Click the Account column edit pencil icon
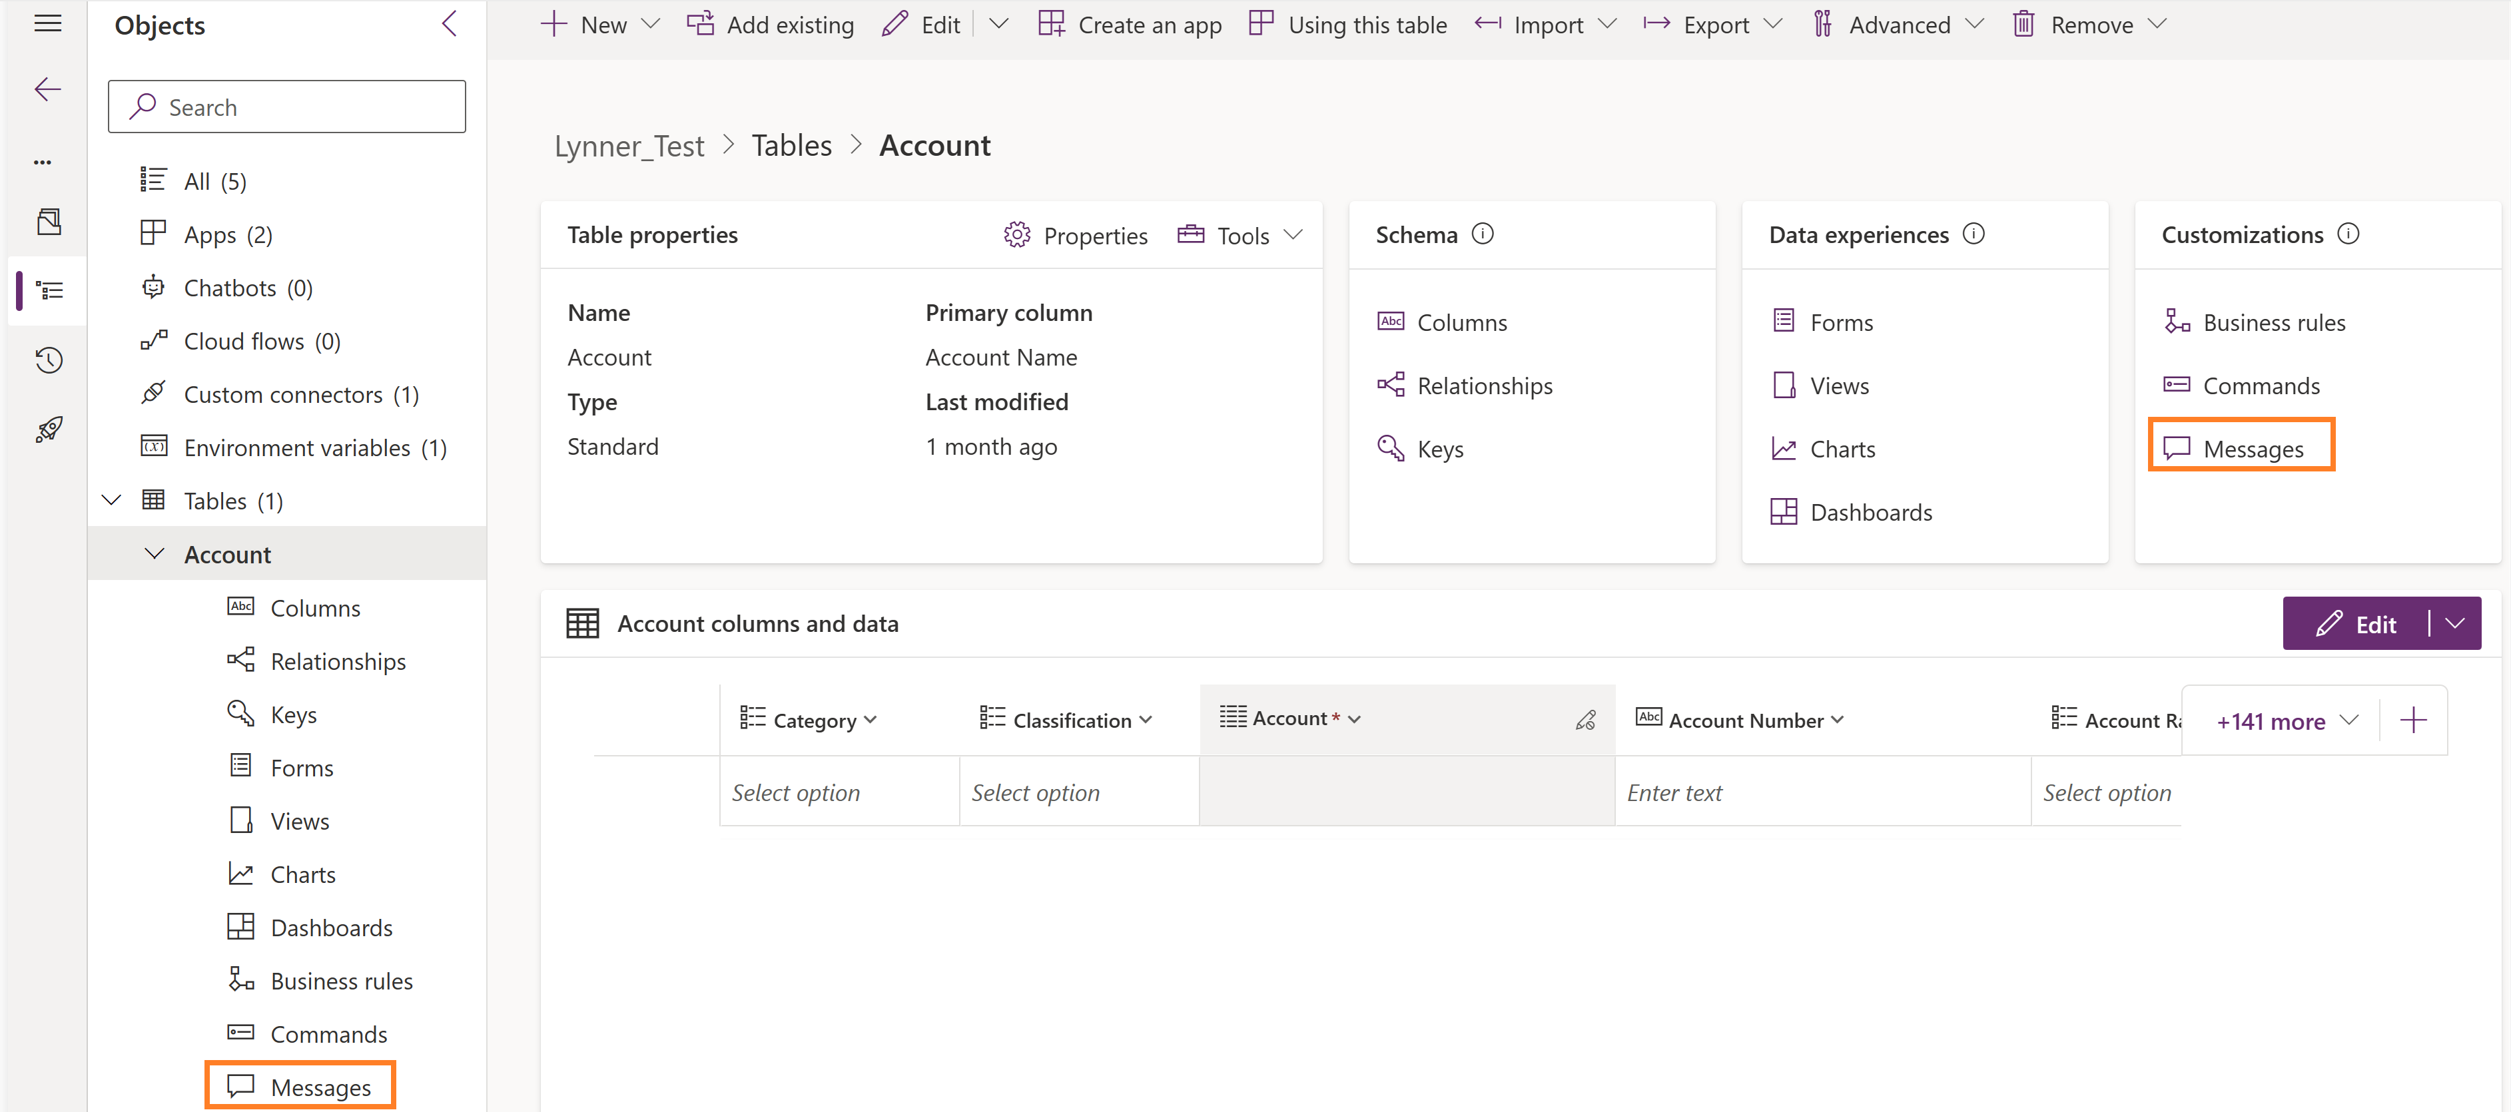Viewport: 2511px width, 1112px height. click(1585, 720)
